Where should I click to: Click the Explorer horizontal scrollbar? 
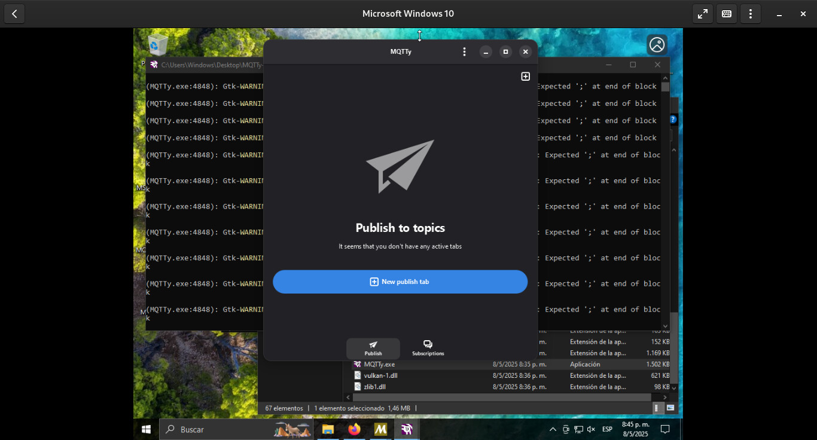click(x=501, y=397)
